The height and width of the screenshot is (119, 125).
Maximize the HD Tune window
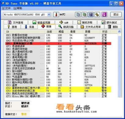[116, 4]
